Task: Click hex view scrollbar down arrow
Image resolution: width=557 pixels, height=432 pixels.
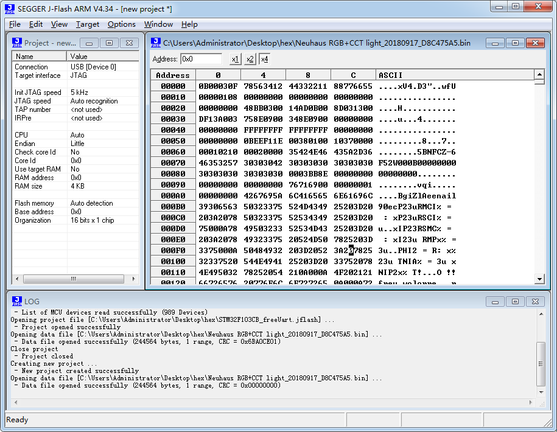Action: click(x=539, y=279)
